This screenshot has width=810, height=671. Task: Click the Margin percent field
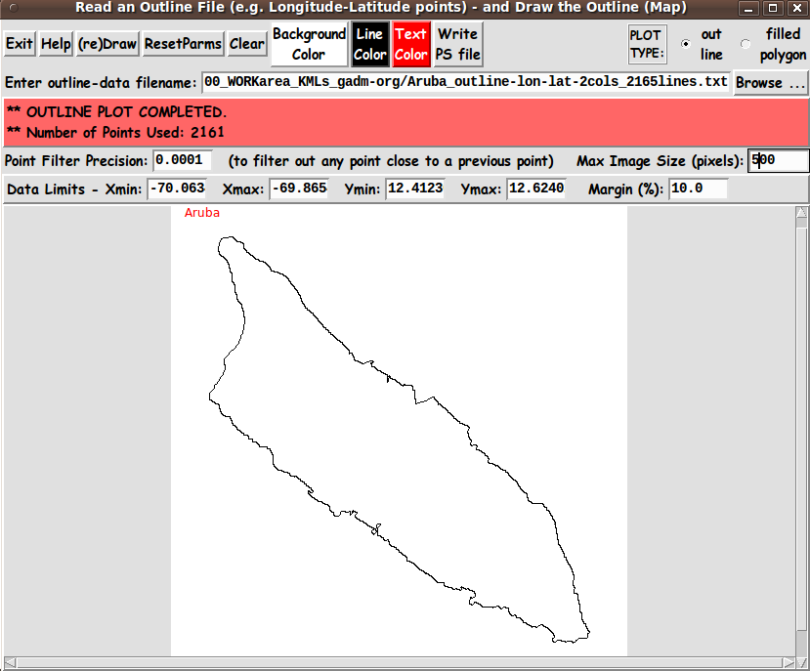tap(698, 189)
